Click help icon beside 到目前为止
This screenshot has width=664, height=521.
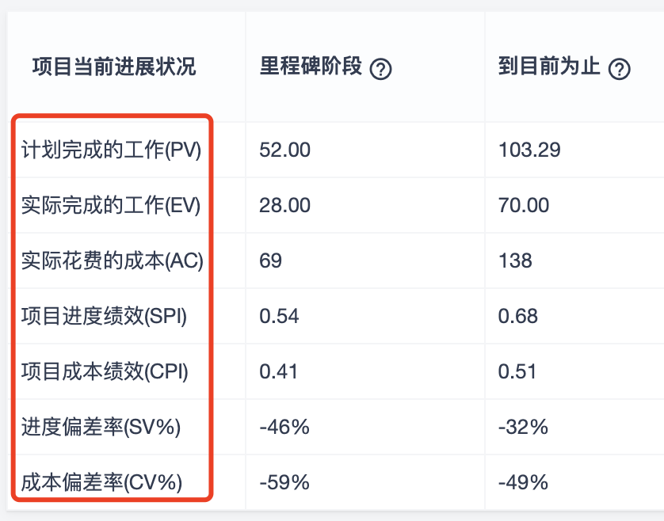[619, 69]
